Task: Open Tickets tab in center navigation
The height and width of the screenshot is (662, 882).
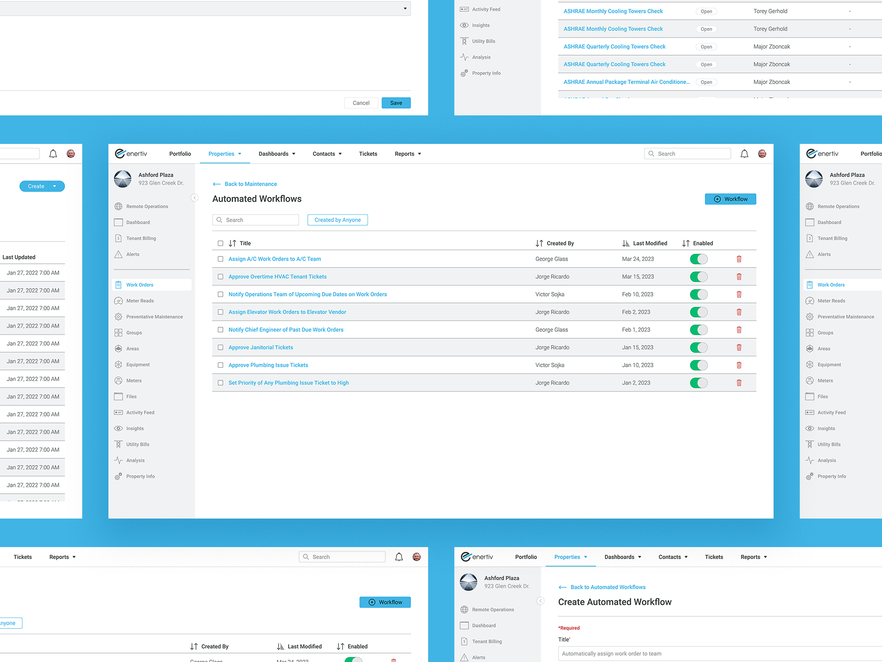Action: tap(368, 154)
